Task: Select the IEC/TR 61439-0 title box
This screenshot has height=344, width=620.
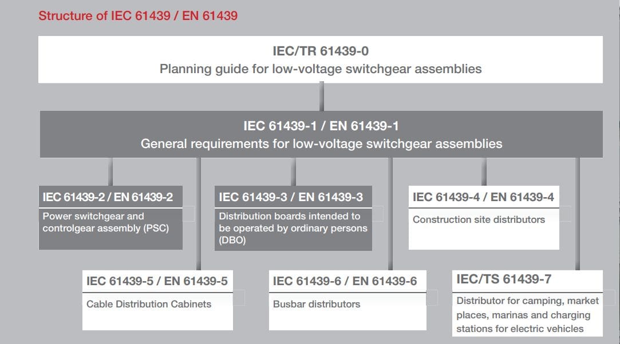Action: (321, 51)
